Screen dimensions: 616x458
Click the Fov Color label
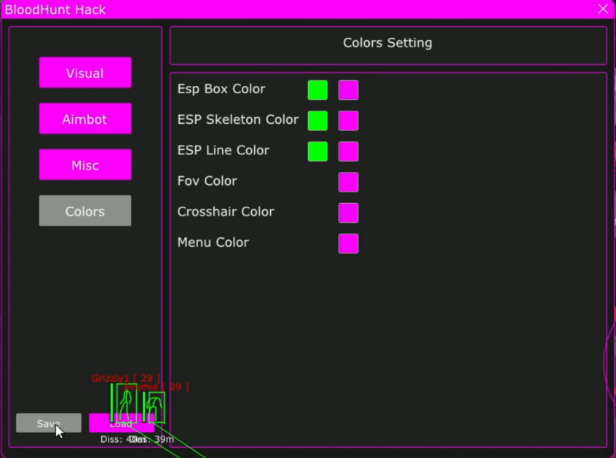click(208, 181)
